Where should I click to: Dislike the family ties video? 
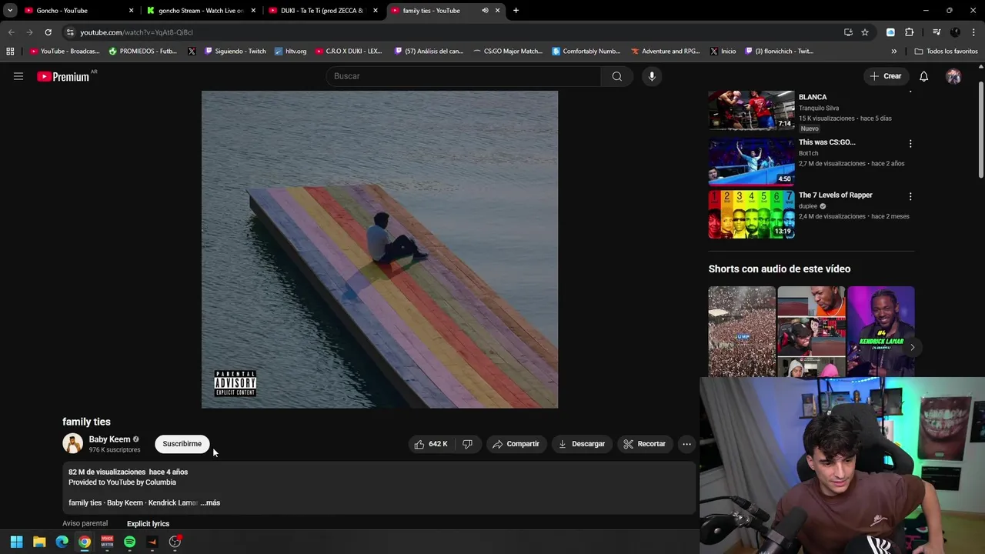[x=467, y=444]
